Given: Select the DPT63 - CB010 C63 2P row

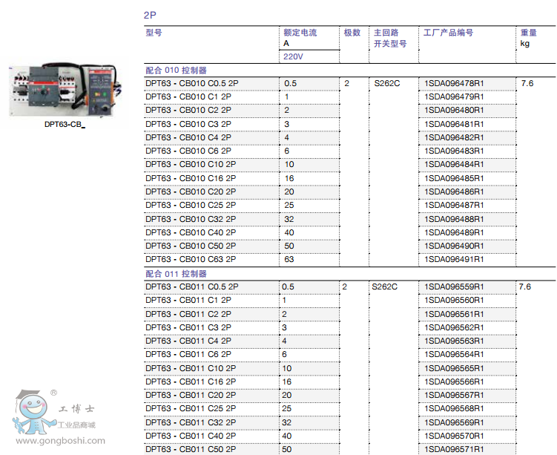Looking at the screenshot, I should tap(191, 259).
